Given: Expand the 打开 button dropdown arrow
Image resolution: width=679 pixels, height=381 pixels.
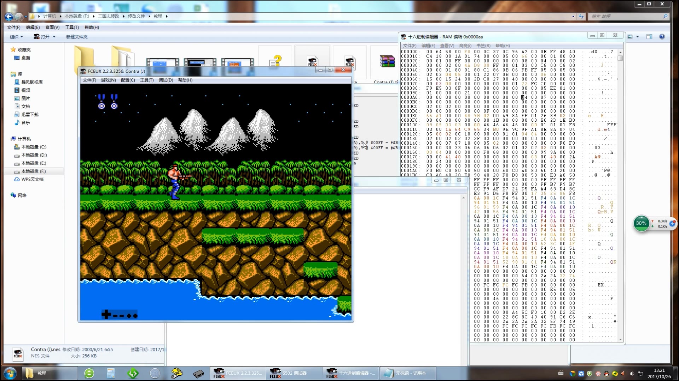Looking at the screenshot, I should pos(54,37).
